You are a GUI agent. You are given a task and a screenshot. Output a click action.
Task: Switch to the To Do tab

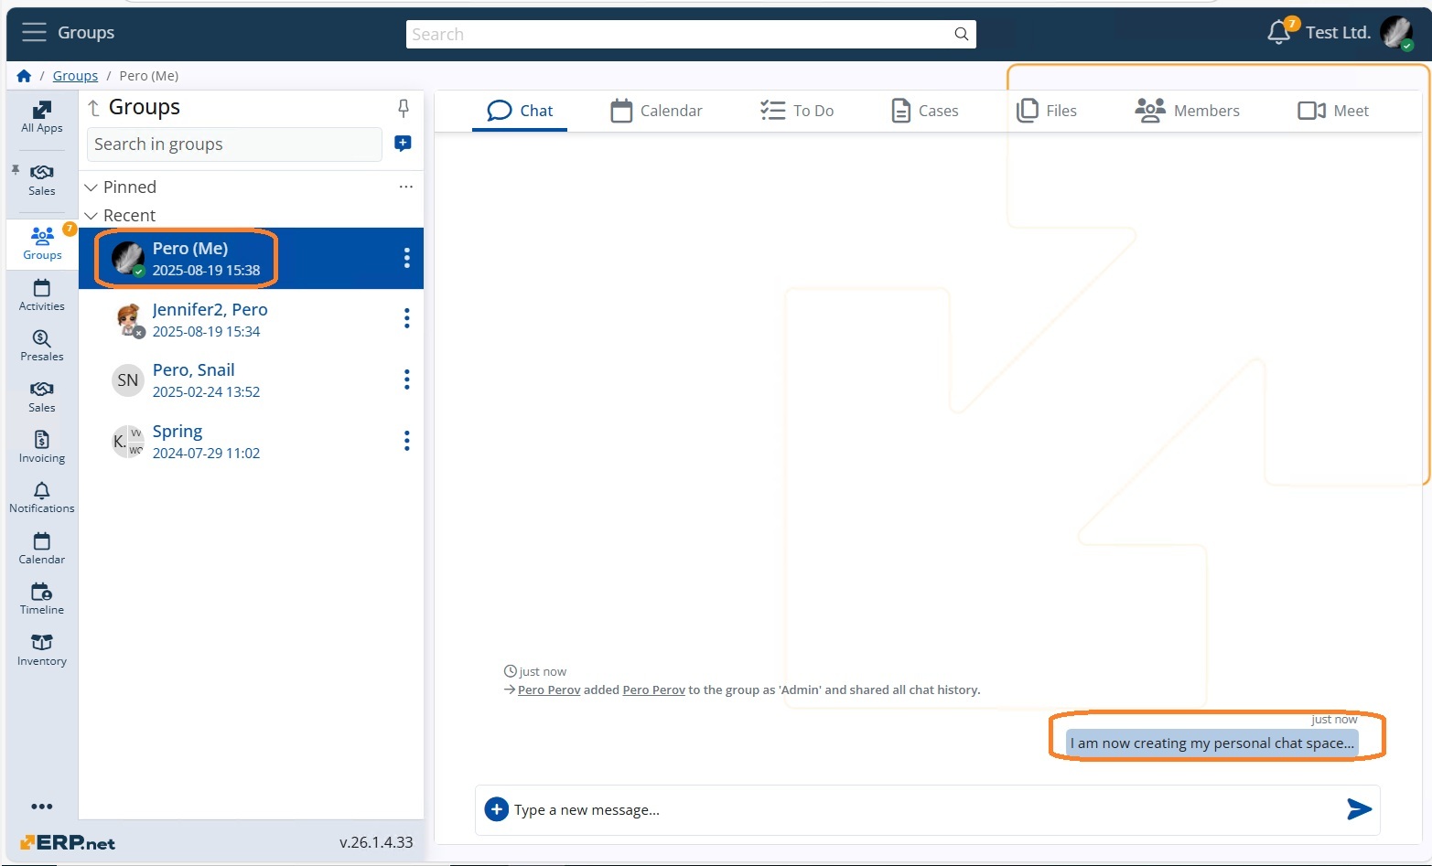click(797, 111)
